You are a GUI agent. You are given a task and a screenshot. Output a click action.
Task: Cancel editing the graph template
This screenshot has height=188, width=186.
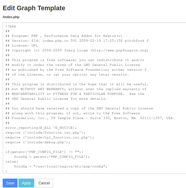pyautogui.click(x=44, y=183)
